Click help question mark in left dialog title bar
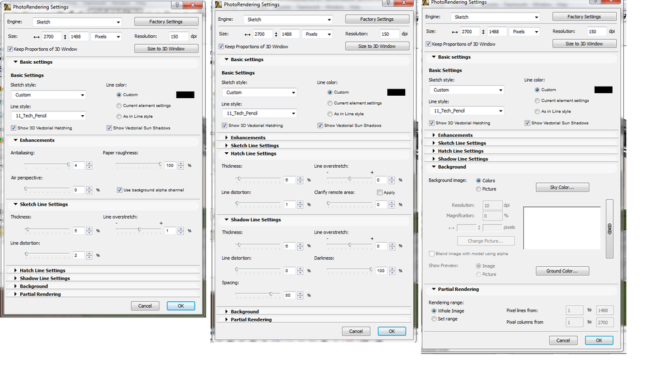The image size is (650, 367). click(177, 5)
